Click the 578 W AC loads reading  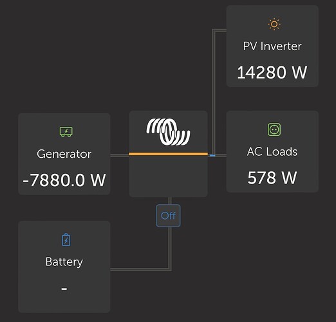point(272,178)
